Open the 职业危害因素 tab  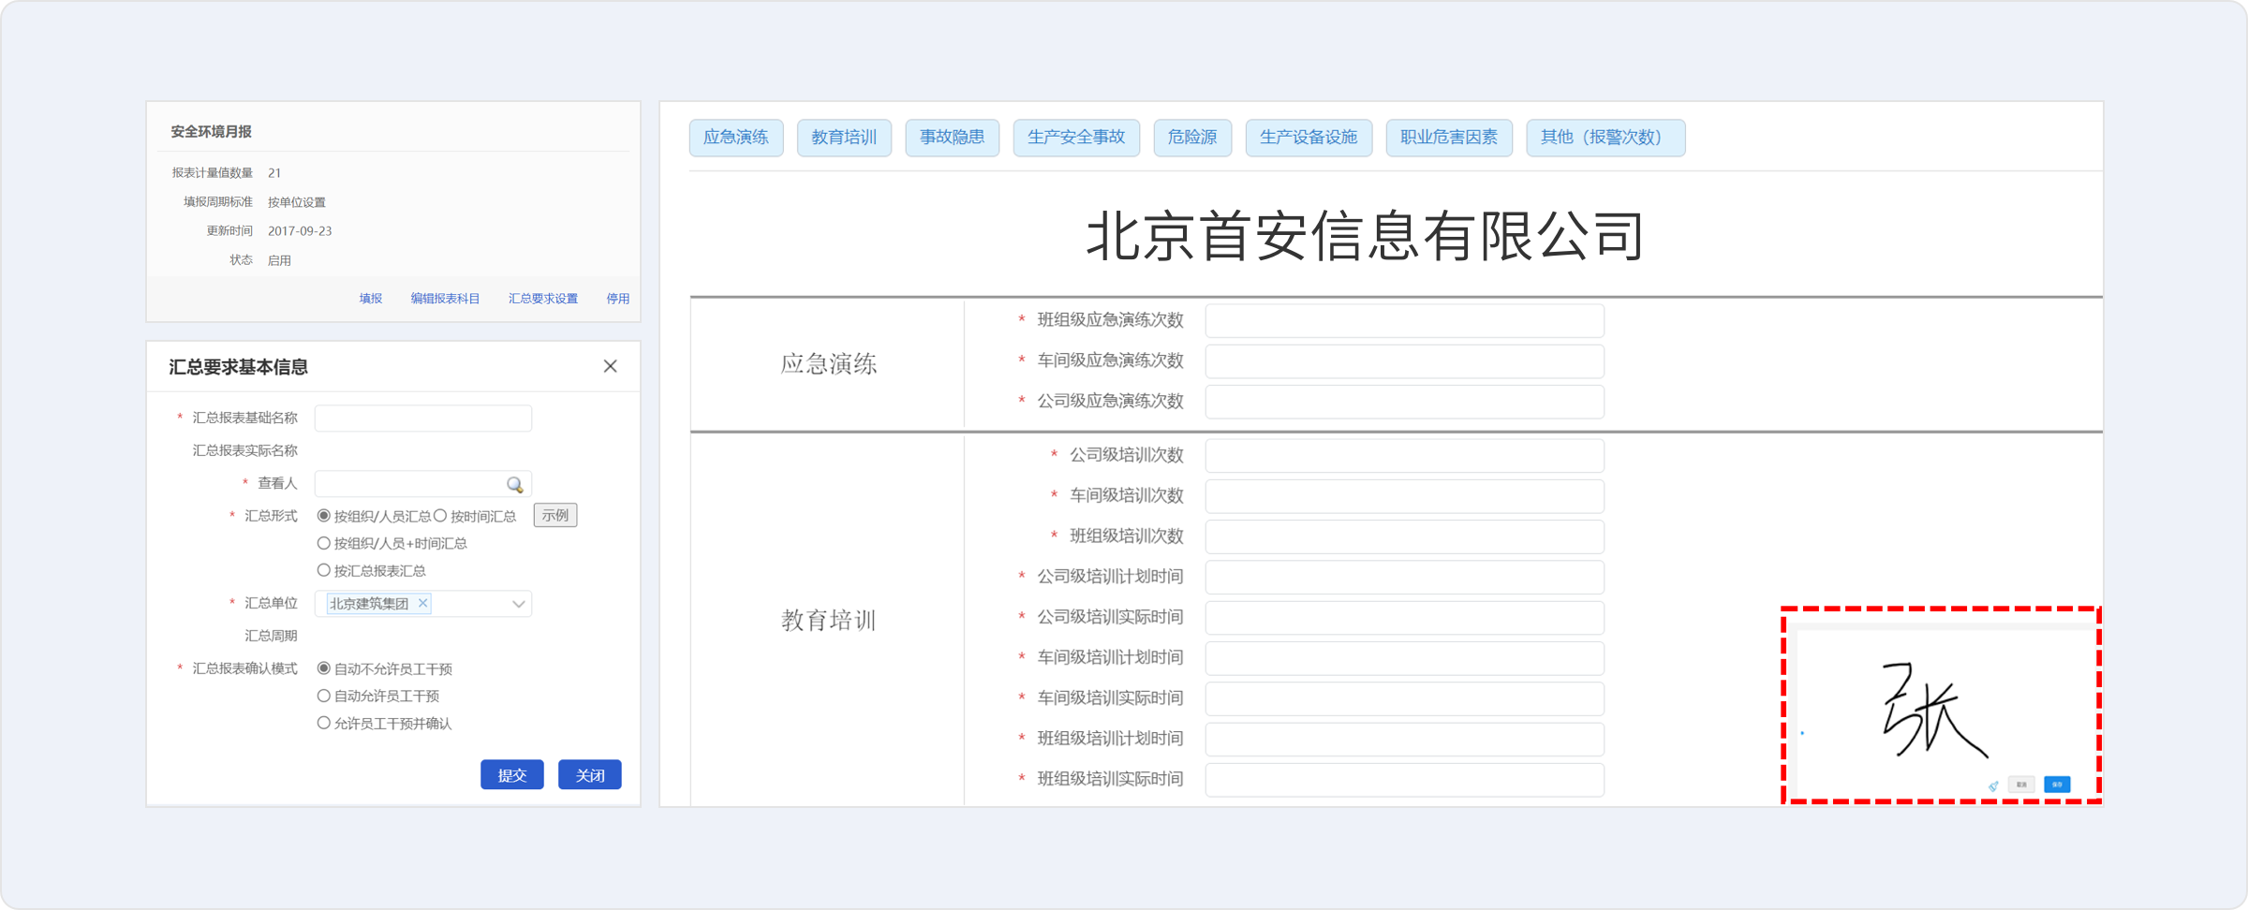point(1449,138)
